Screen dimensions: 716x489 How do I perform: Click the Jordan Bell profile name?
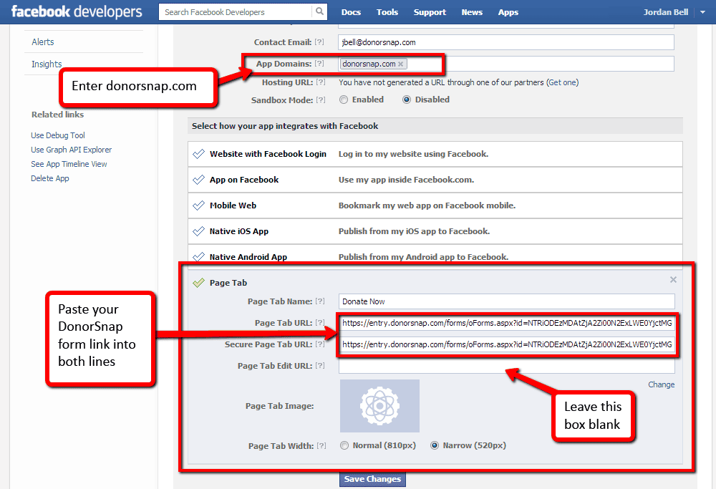click(x=666, y=12)
